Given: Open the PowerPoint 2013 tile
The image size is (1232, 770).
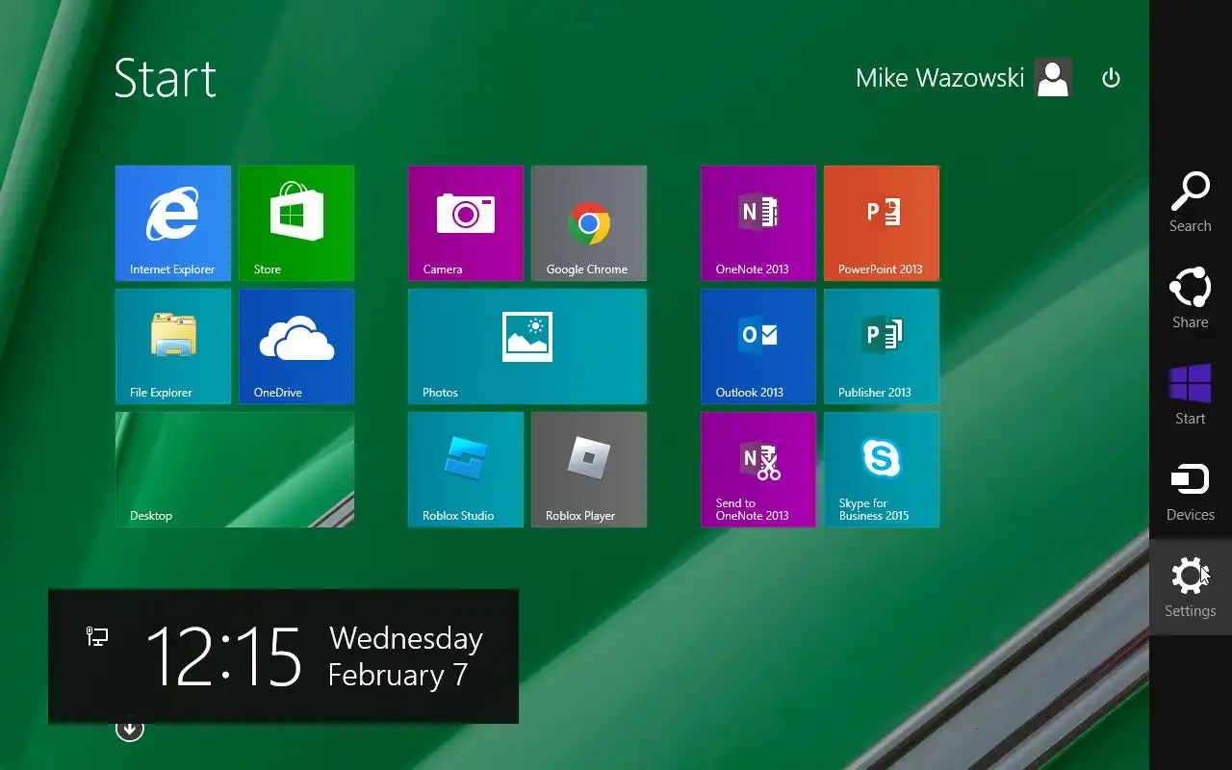Looking at the screenshot, I should (882, 223).
